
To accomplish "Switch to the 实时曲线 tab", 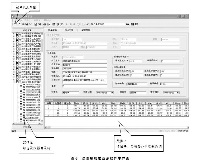I will tap(85, 30).
